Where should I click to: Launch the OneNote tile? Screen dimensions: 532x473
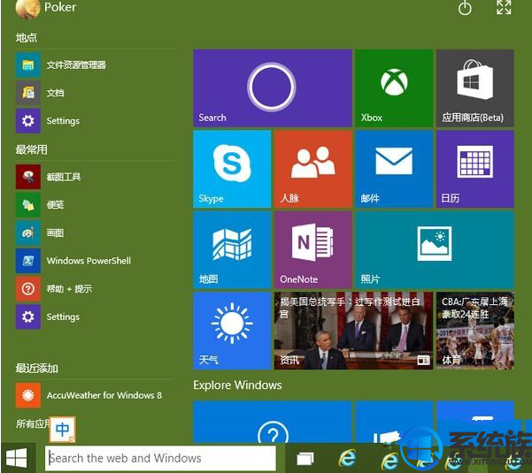pyautogui.click(x=313, y=249)
